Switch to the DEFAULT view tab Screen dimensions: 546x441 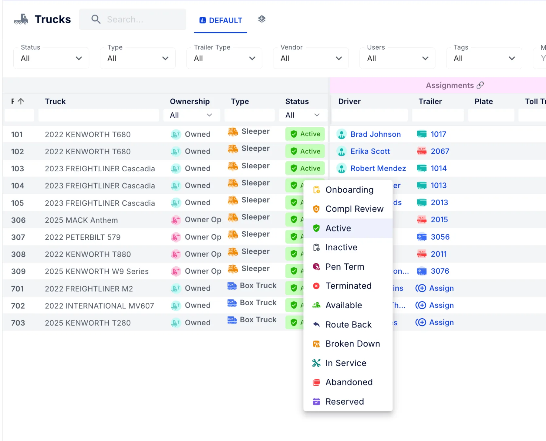(x=221, y=20)
